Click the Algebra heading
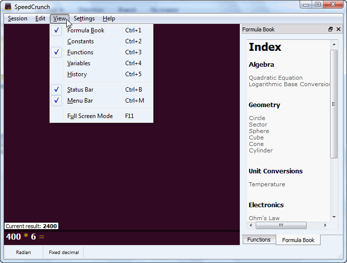Screen dimensions: 347x263 [x=261, y=65]
